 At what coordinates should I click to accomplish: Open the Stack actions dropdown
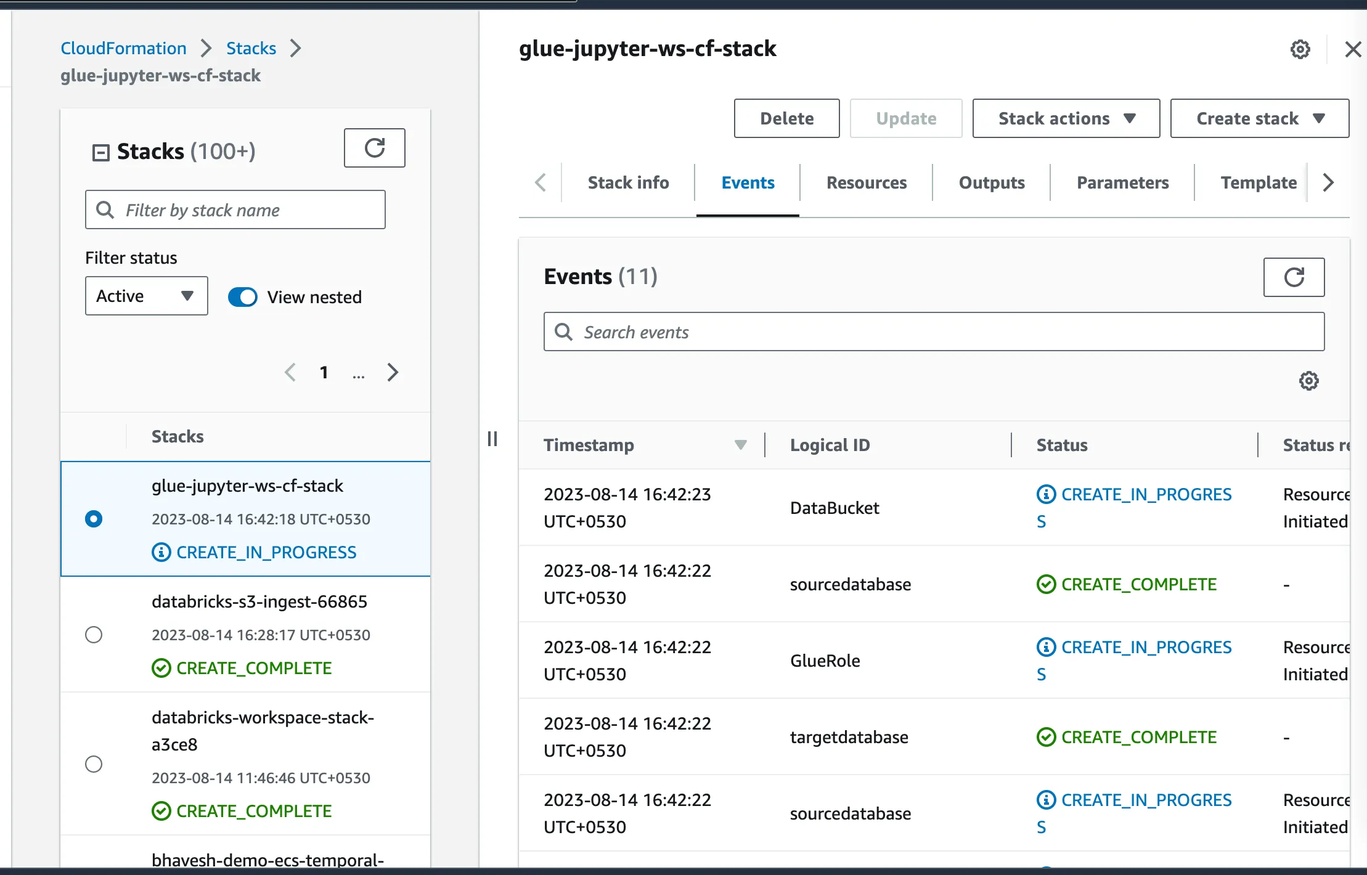click(1066, 118)
